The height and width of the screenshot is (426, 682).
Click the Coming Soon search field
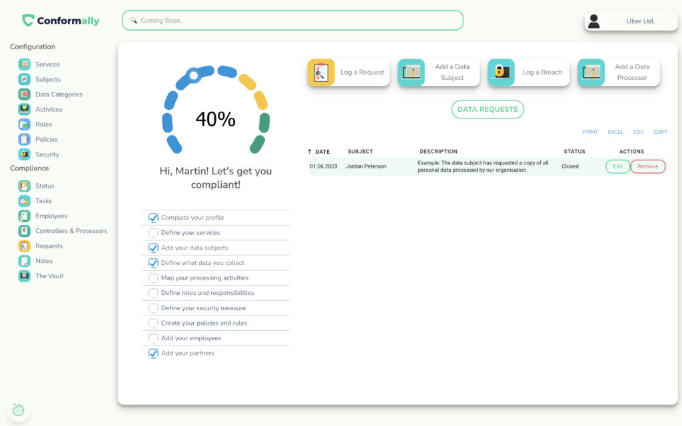click(292, 21)
